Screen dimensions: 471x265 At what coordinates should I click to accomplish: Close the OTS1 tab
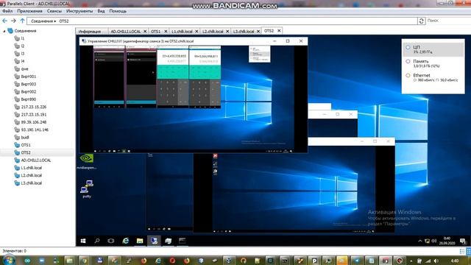(166, 31)
